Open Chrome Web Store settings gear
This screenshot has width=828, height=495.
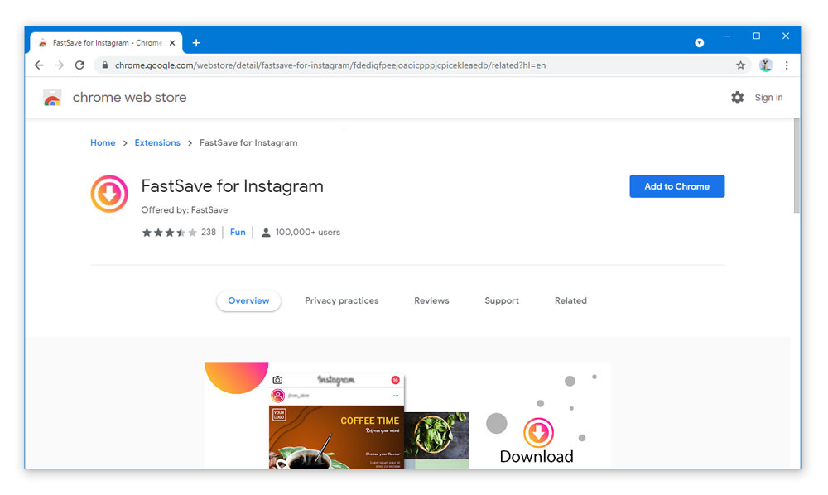(x=737, y=97)
